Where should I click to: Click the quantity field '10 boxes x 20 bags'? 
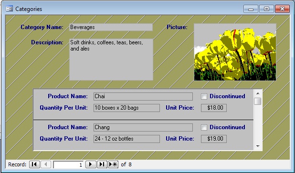126,108
